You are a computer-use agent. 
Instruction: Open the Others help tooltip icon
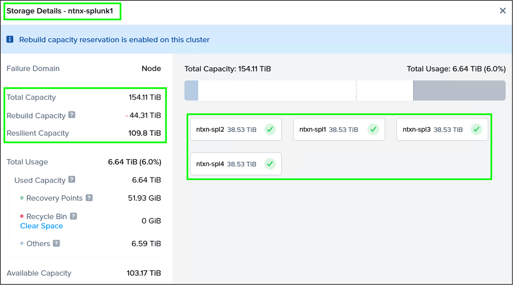pyautogui.click(x=56, y=243)
